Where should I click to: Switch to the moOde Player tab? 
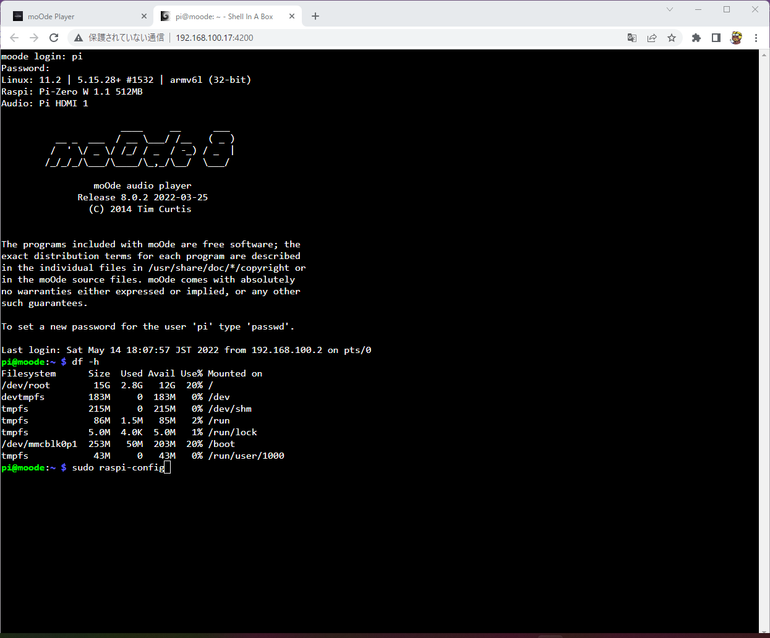point(74,17)
